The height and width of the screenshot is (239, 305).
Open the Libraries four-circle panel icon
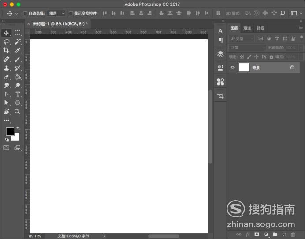coord(220,82)
